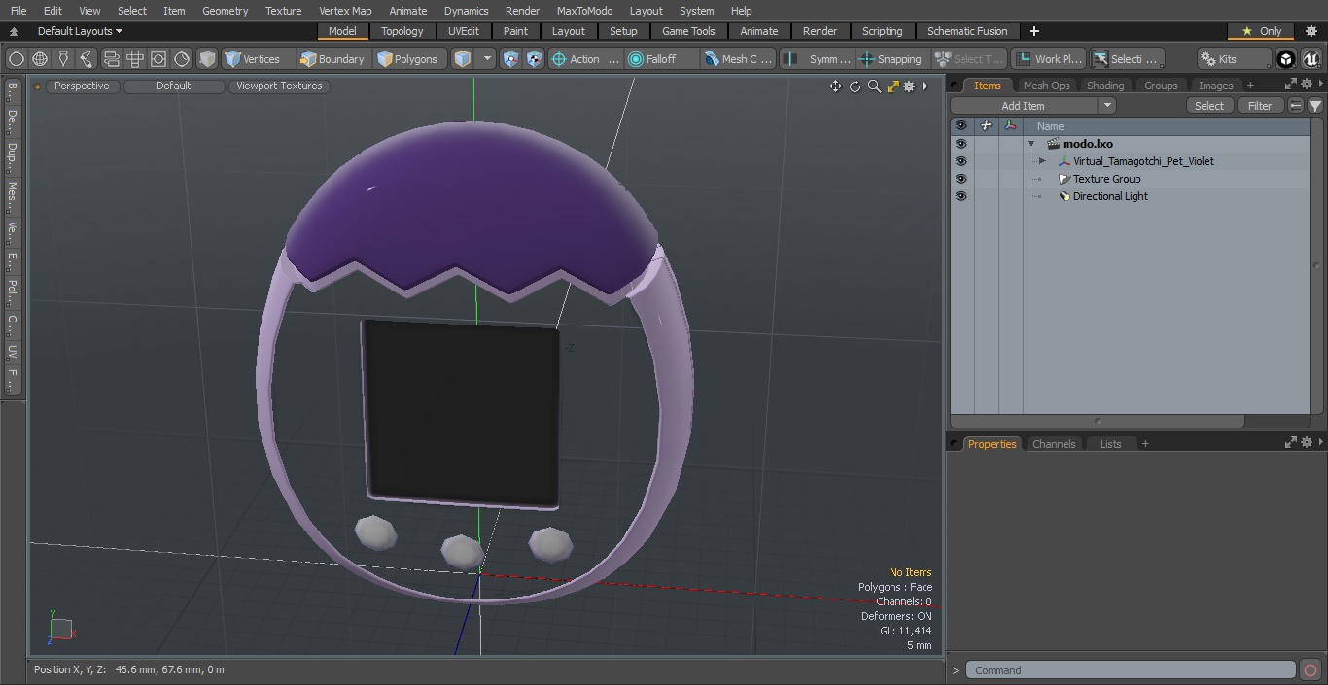Open viewport options gear icon
This screenshot has width=1328, height=685.
click(x=909, y=86)
